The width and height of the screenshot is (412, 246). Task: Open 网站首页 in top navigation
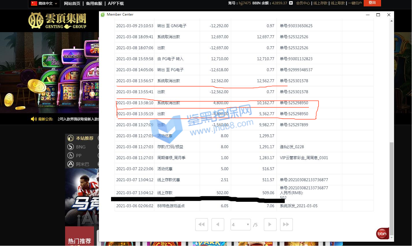pos(72,3)
